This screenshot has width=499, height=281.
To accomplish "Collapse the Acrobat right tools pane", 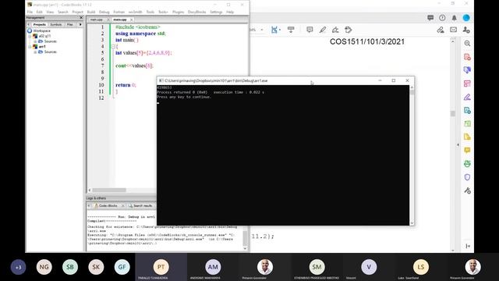I will pyautogui.click(x=468, y=246).
